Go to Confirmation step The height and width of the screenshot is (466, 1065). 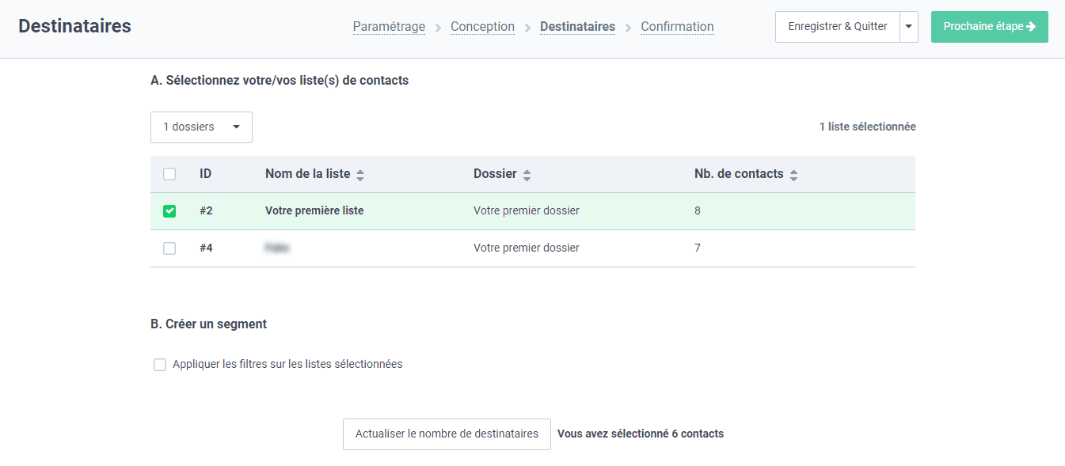(x=677, y=27)
